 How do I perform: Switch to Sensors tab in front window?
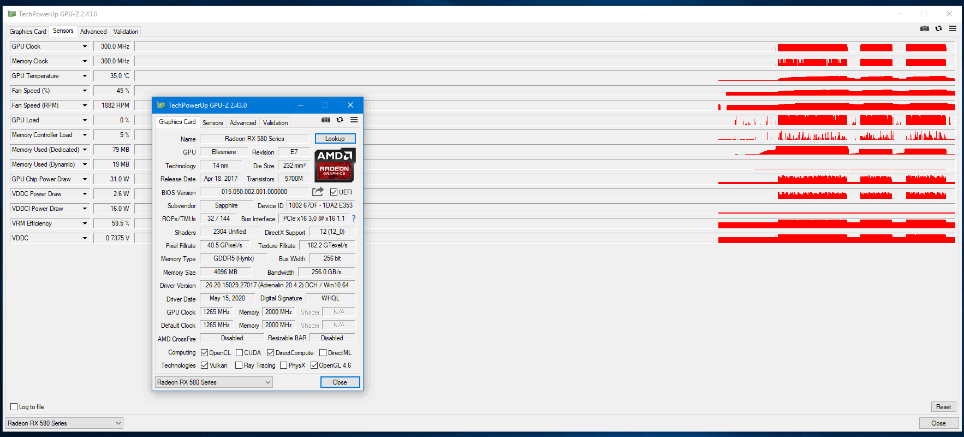pyautogui.click(x=212, y=123)
